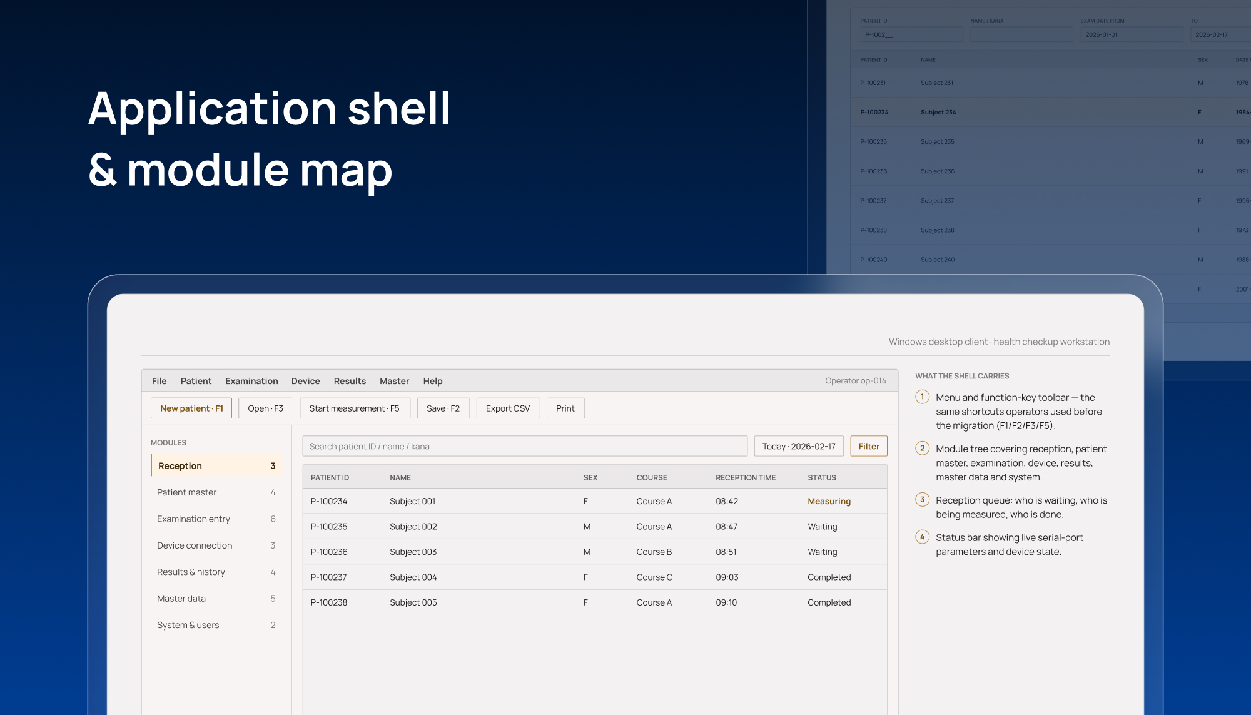Sort by the RECEPTION TIME column header
This screenshot has width=1251, height=715.
[746, 477]
